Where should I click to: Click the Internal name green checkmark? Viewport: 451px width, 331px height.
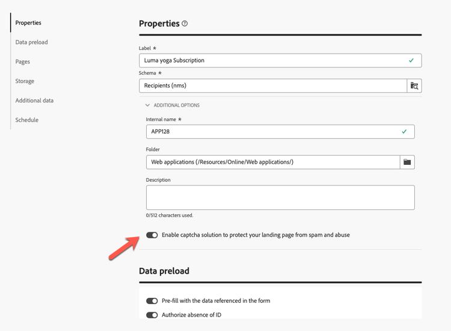pos(404,131)
